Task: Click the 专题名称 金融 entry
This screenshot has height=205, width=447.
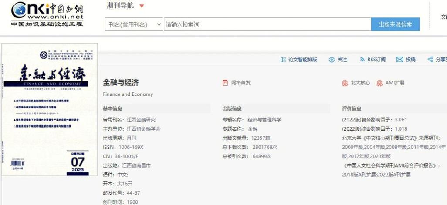Action: click(240, 129)
